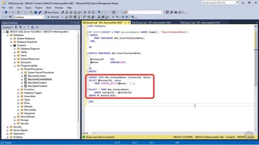Switch to the SQLQuery2.sql tab
Screen dimensions: 259x145
[x=151, y=23]
